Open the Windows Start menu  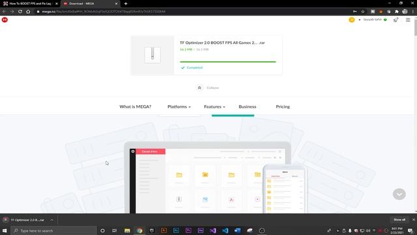click(5, 230)
